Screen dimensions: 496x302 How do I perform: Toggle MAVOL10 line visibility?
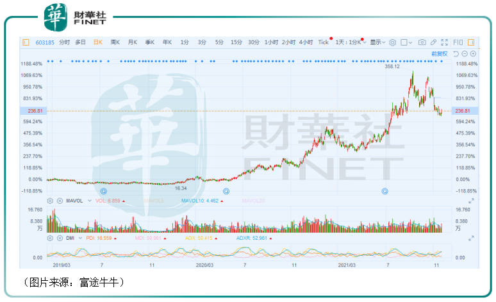coord(200,201)
